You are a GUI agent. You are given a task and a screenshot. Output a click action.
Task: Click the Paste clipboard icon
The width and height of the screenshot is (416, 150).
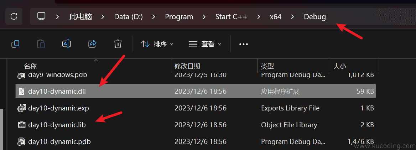tap(41, 44)
